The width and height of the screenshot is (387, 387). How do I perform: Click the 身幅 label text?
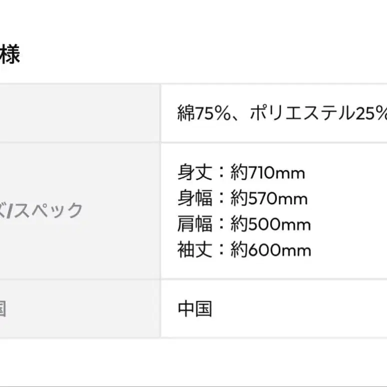195,198
